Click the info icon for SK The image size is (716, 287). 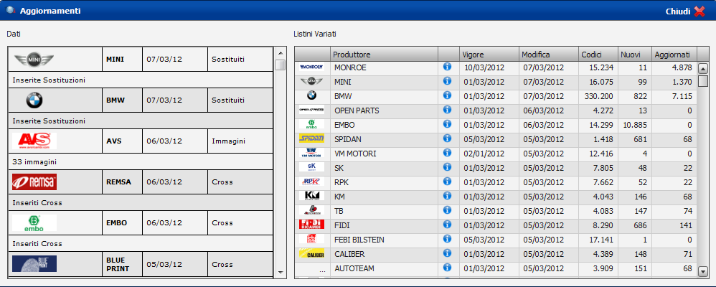tap(447, 166)
